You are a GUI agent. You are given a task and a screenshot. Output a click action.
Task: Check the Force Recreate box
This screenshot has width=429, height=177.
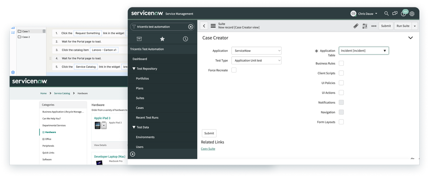[234, 70]
